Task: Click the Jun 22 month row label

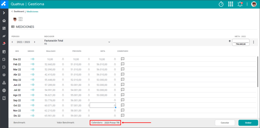Action: [17, 85]
